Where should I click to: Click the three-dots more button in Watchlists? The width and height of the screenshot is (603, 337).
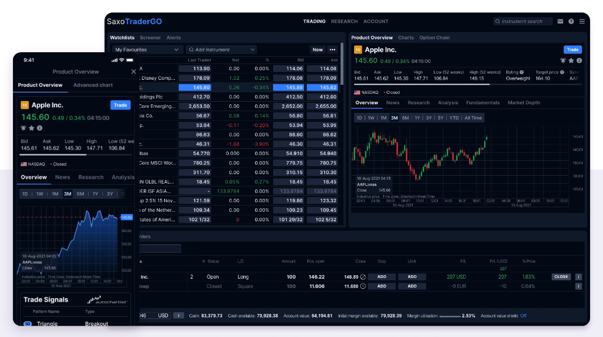pyautogui.click(x=332, y=49)
